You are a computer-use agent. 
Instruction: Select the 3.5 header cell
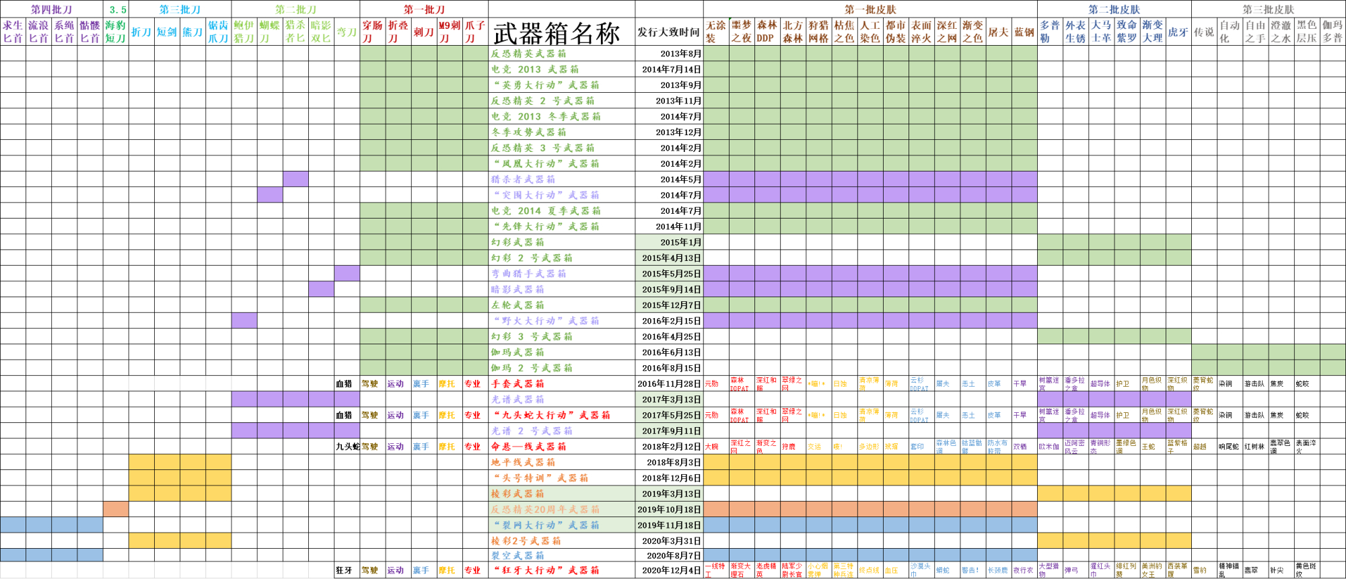pyautogui.click(x=116, y=9)
